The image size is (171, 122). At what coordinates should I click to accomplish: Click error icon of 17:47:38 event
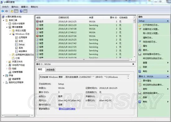tap(37, 29)
